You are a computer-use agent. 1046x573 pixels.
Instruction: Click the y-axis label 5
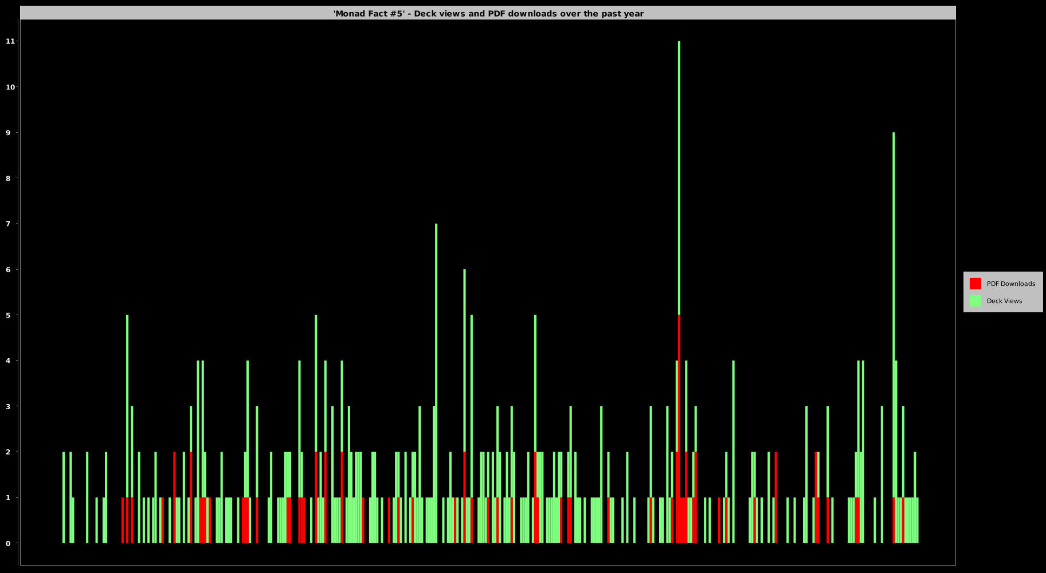[8, 315]
